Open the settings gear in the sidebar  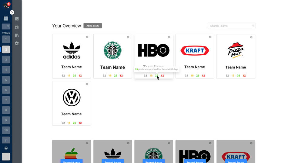(x=17, y=43)
